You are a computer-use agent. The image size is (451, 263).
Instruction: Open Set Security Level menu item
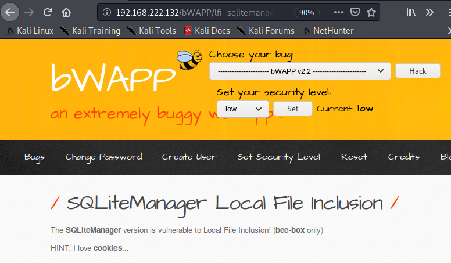tap(279, 157)
